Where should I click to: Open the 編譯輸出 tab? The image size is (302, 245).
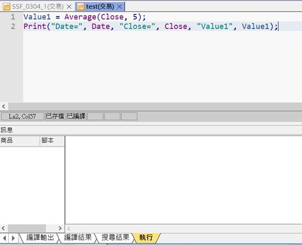pyautogui.click(x=40, y=238)
